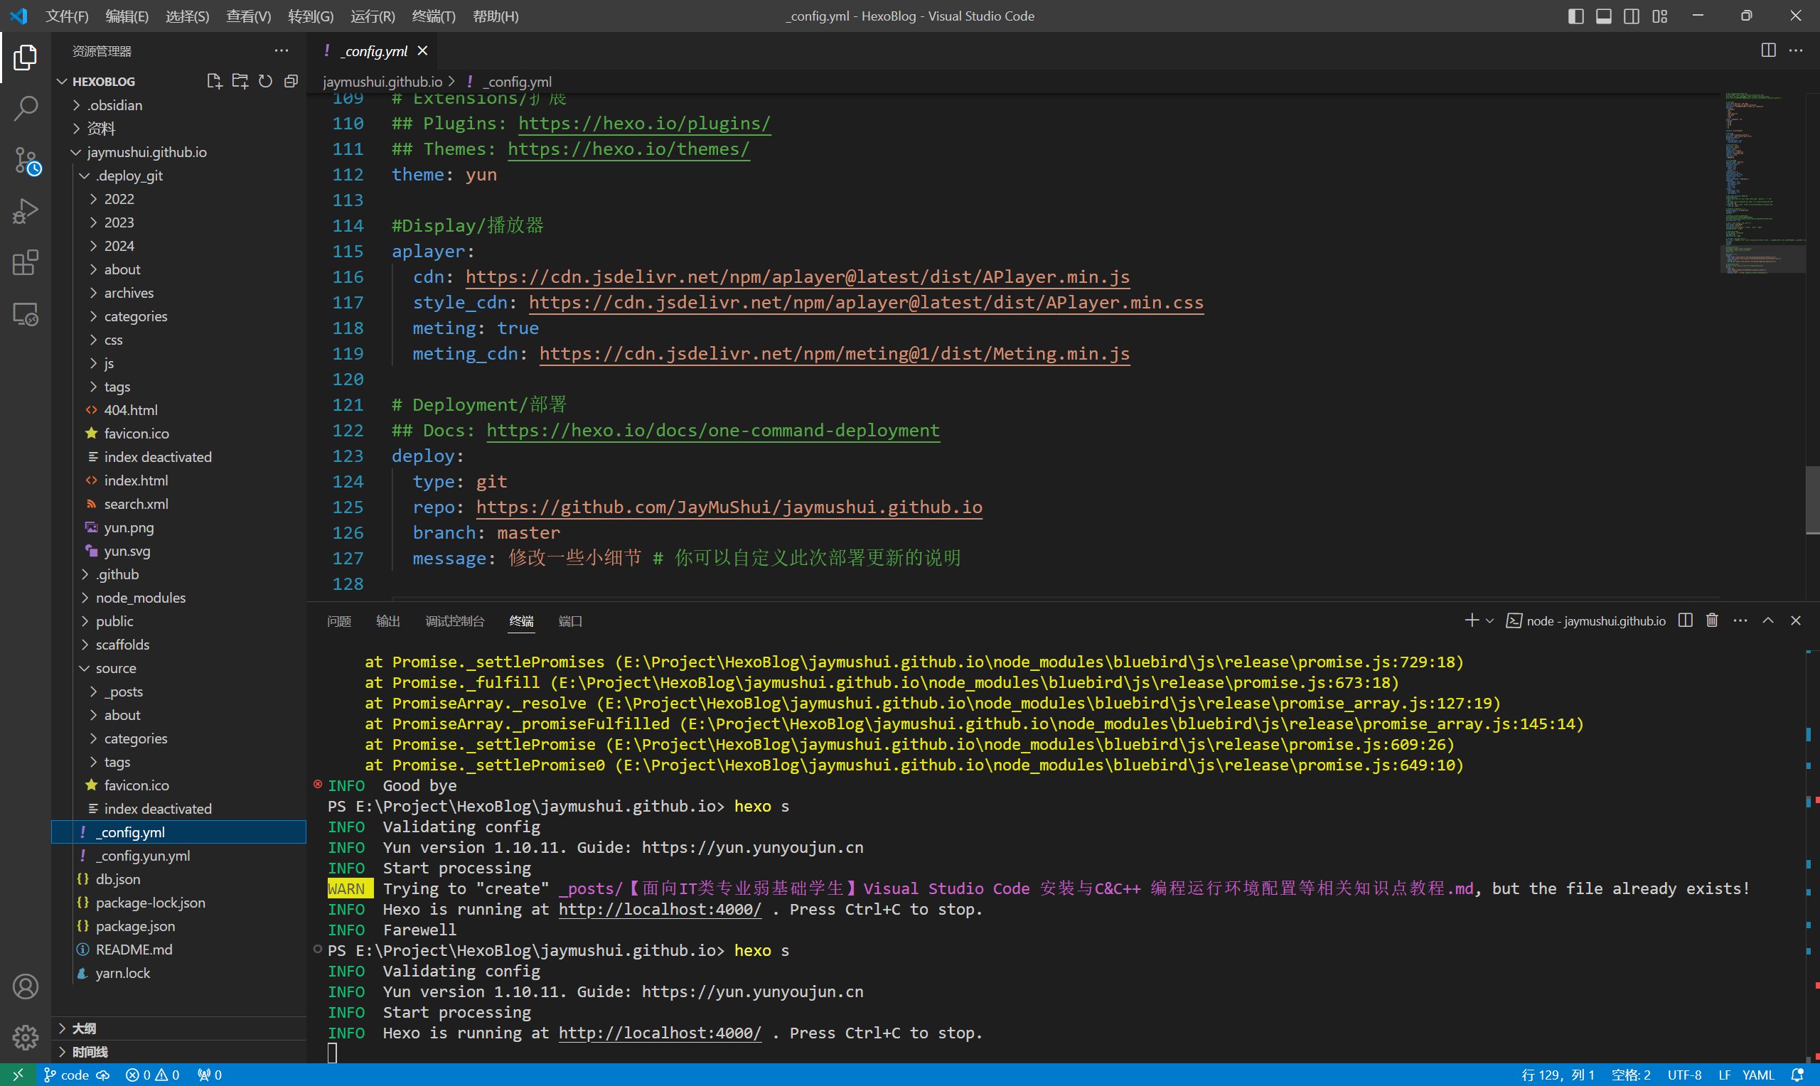Open the notifications bell
Screen dimensions: 1820x1086
tap(1797, 1075)
